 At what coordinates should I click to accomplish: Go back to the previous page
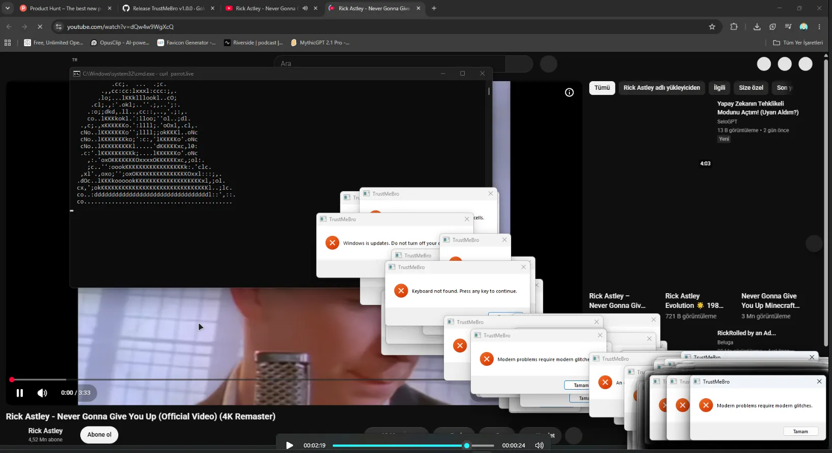click(x=9, y=26)
